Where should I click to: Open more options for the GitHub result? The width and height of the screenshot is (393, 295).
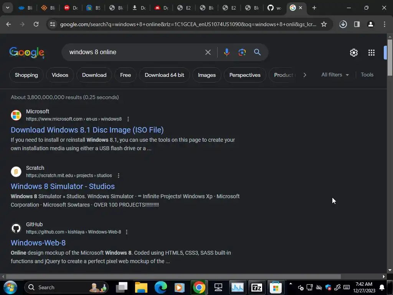(127, 232)
